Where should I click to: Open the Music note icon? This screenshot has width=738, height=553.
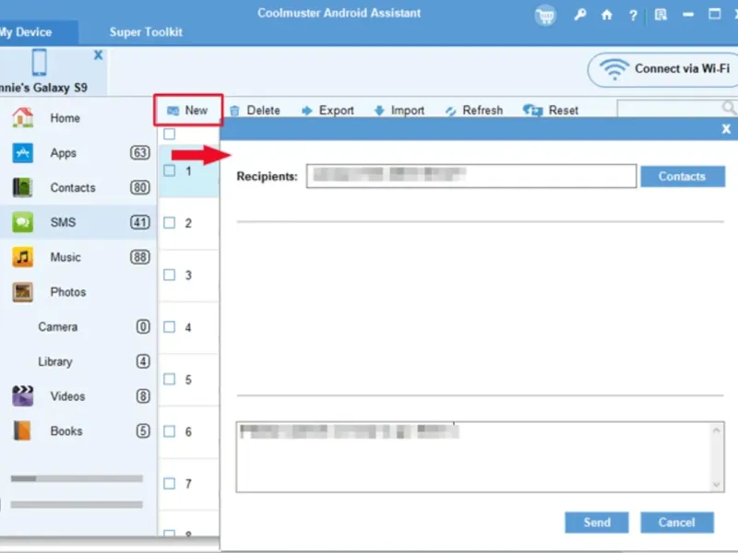pyautogui.click(x=22, y=257)
